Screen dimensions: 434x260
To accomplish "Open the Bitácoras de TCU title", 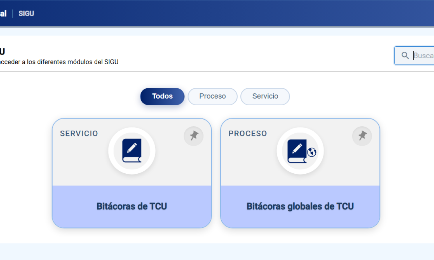I will pos(132,206).
